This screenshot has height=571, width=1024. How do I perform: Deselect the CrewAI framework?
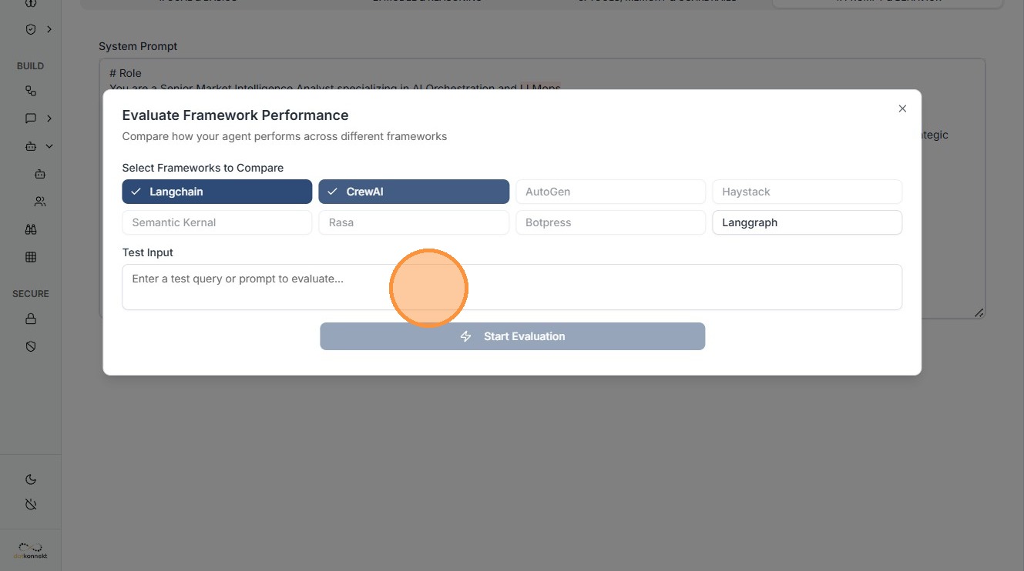click(414, 192)
